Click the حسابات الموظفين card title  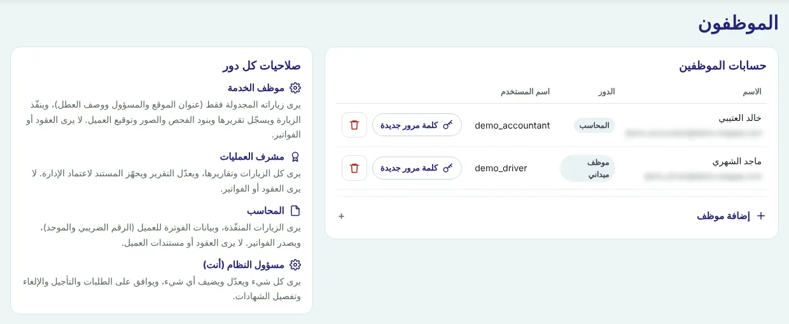[x=722, y=66]
